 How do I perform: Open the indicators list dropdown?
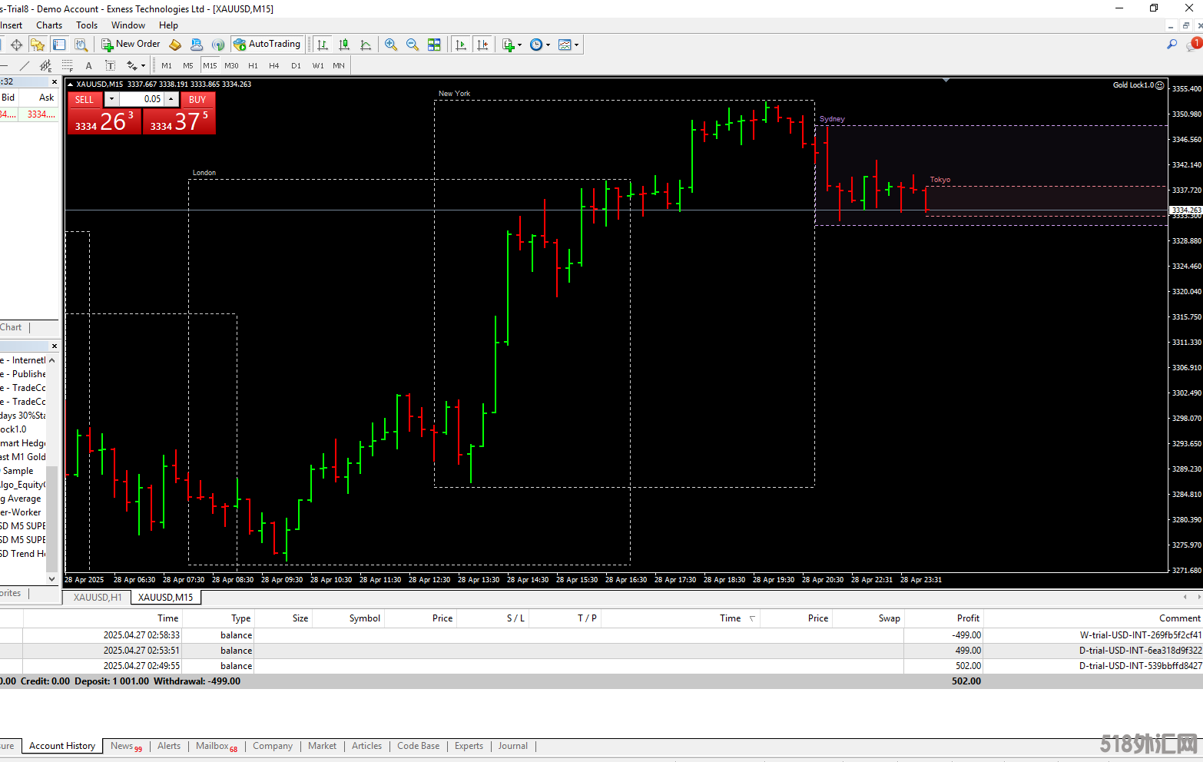point(512,45)
